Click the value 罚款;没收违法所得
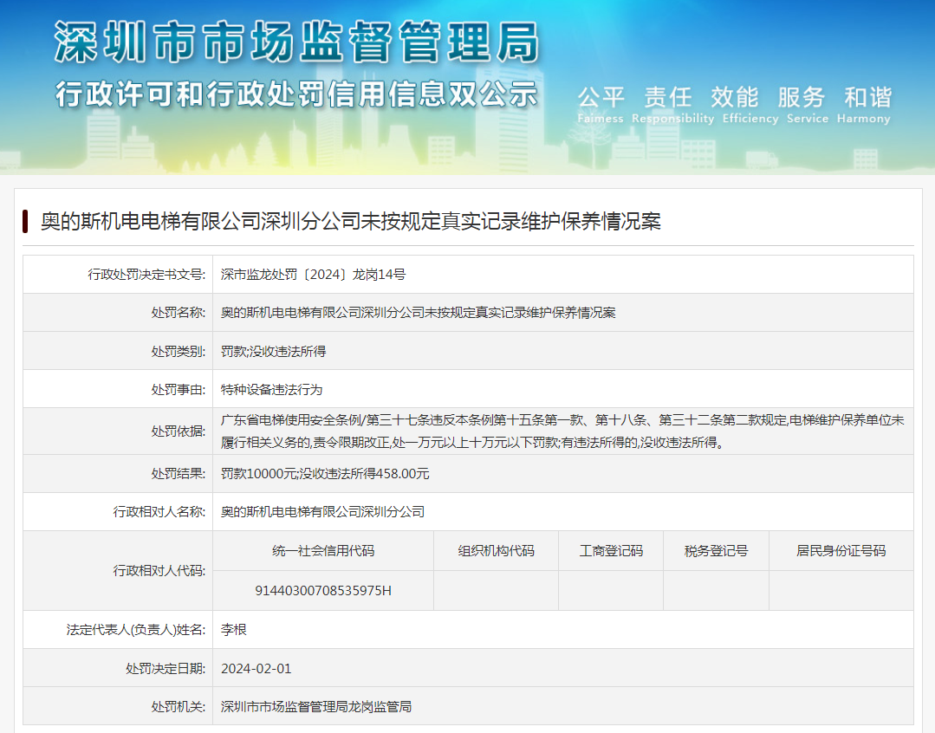This screenshot has width=935, height=733. (273, 351)
